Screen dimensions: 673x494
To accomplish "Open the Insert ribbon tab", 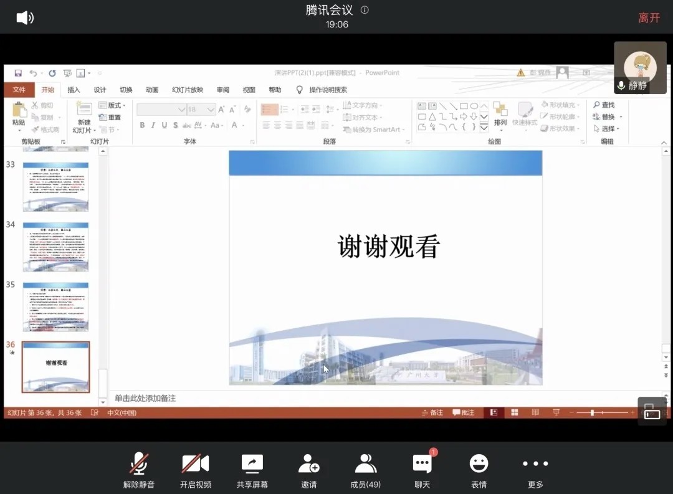I will (x=74, y=90).
